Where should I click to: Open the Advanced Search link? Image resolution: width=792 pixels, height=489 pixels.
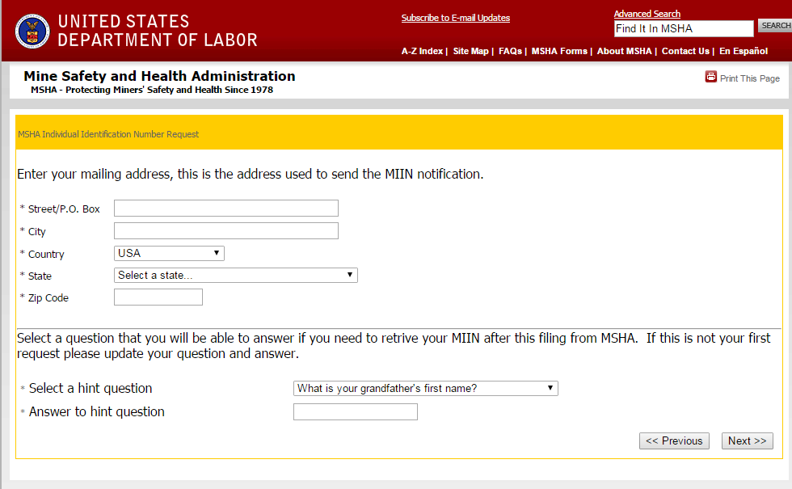(x=647, y=14)
